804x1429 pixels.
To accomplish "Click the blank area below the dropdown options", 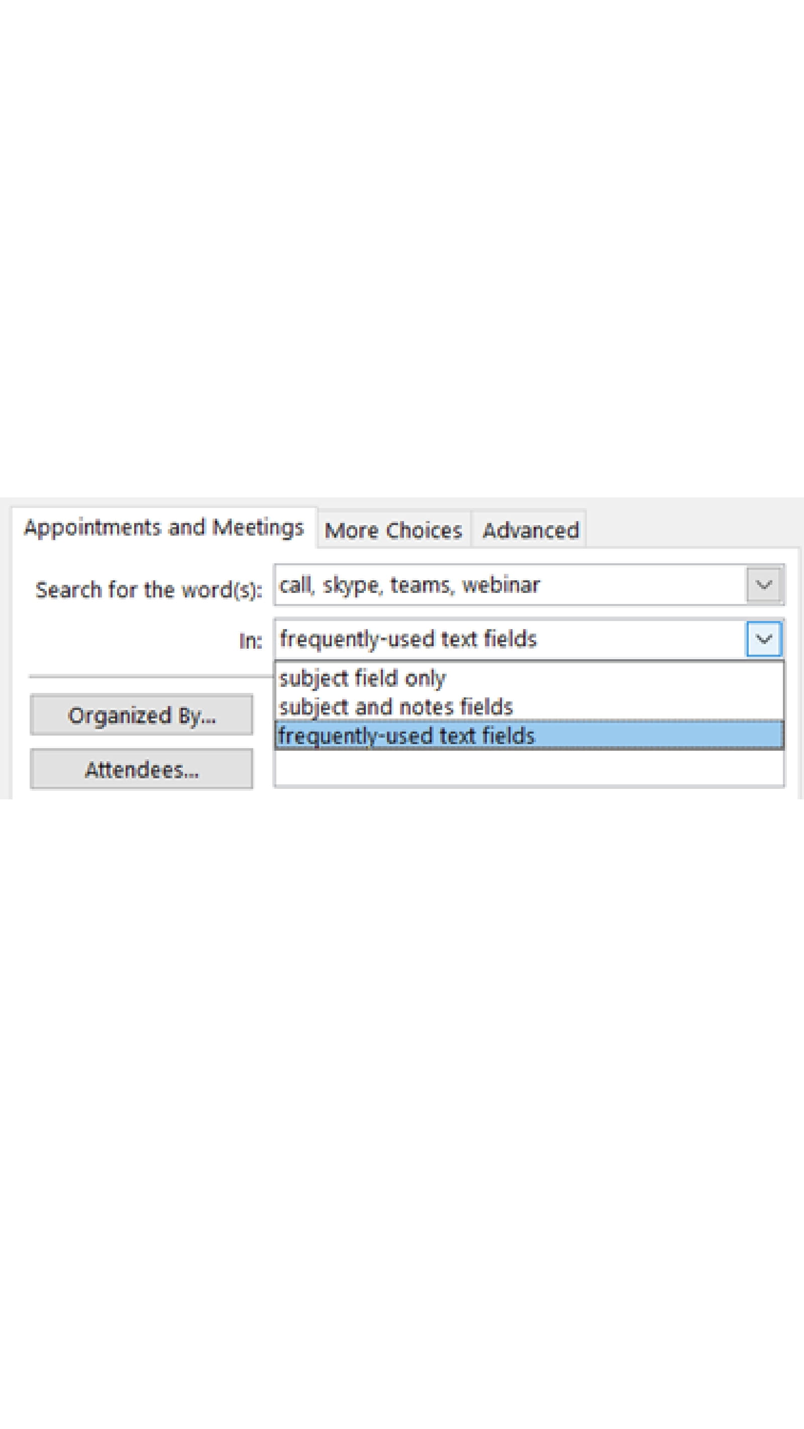I will [x=529, y=767].
